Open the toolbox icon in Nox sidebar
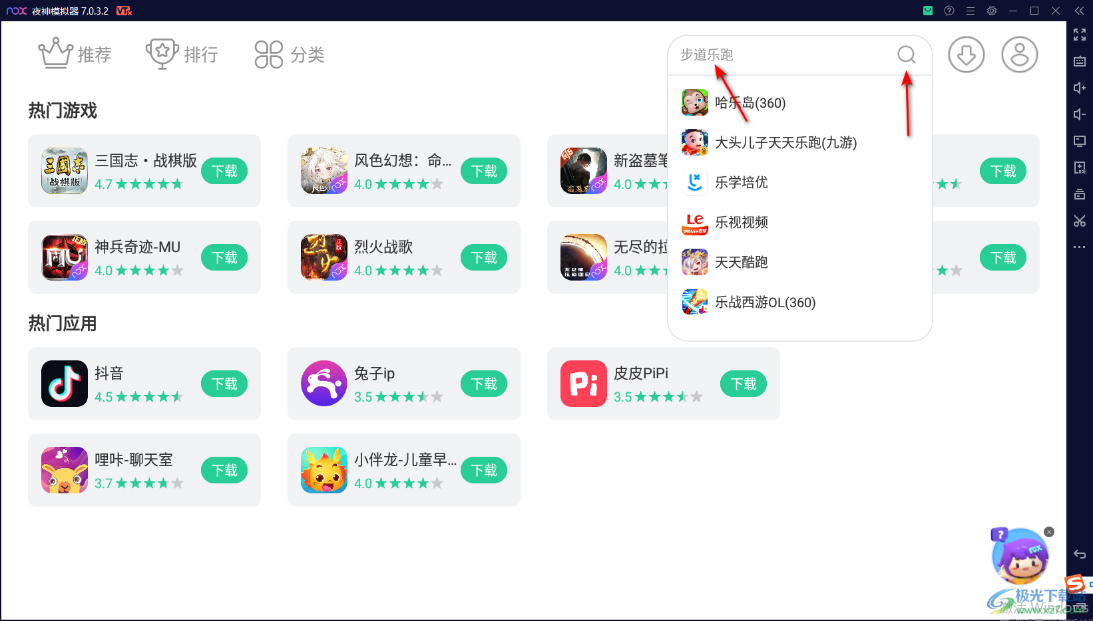The image size is (1093, 621). click(x=1080, y=194)
